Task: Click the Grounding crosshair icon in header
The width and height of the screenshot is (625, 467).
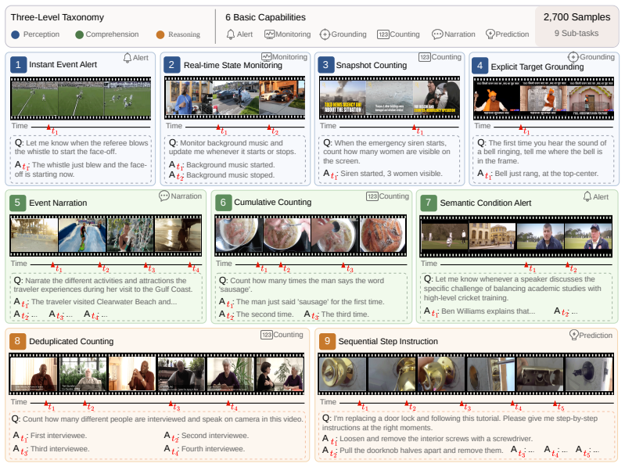Action: (325, 34)
